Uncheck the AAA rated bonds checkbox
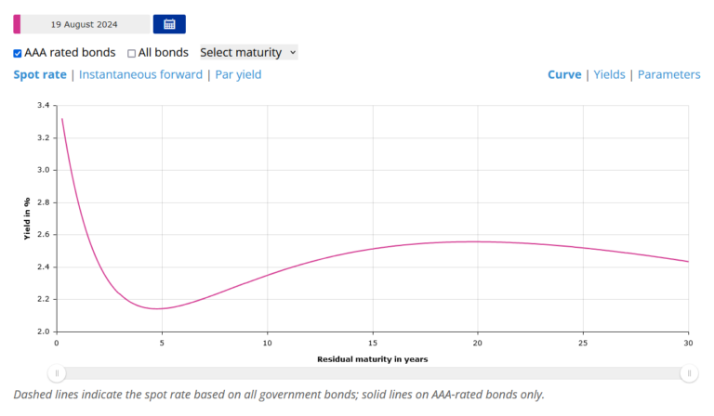 coord(18,53)
